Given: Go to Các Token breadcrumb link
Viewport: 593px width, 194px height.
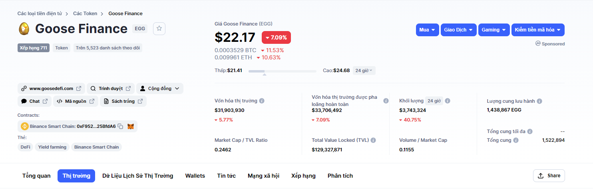Looking at the screenshot, I should coord(85,14).
